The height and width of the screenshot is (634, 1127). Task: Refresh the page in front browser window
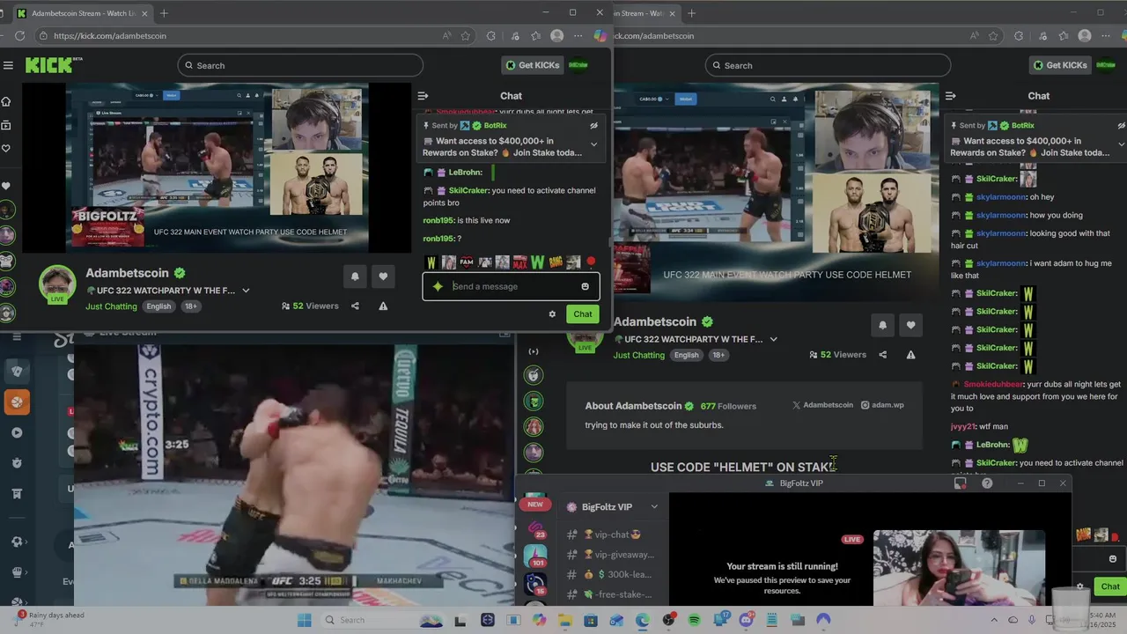click(x=18, y=36)
